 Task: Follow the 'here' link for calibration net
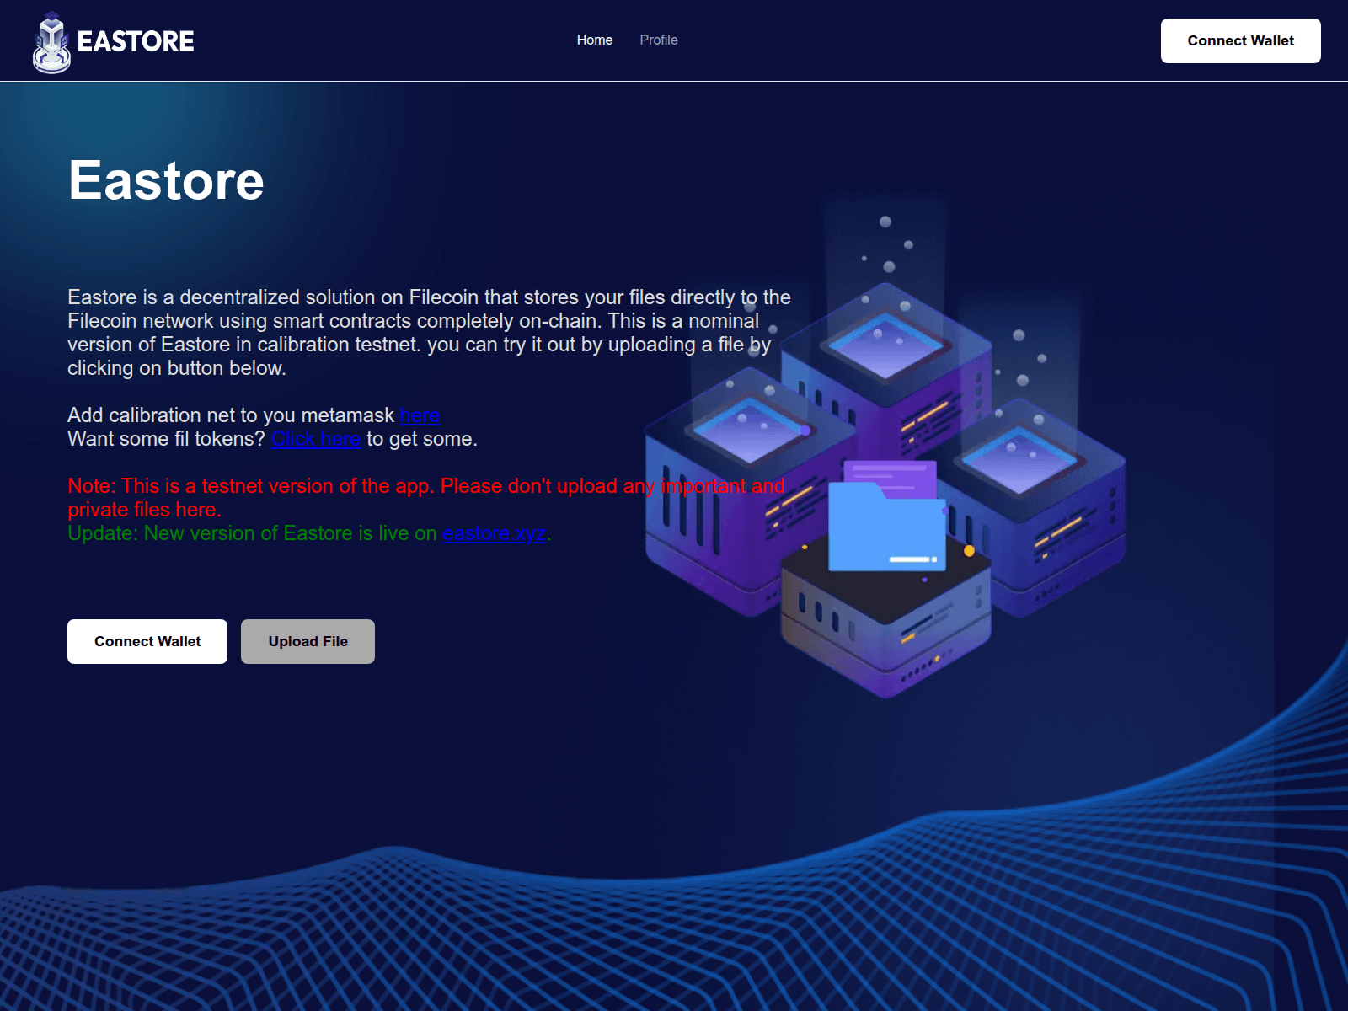[x=420, y=415]
